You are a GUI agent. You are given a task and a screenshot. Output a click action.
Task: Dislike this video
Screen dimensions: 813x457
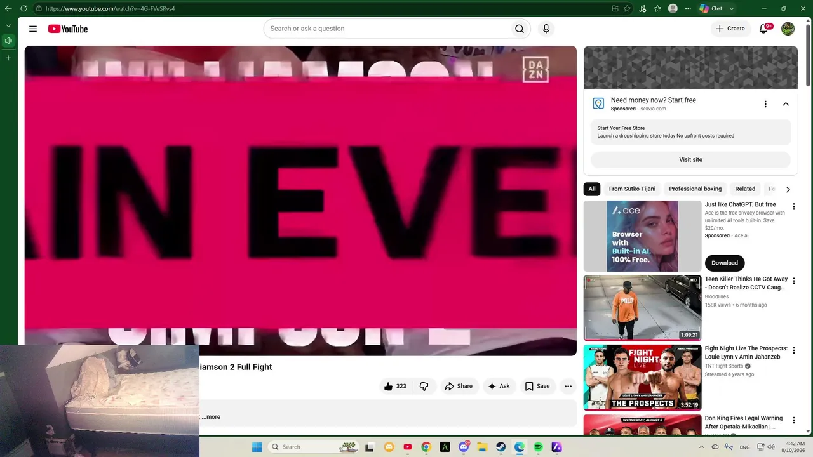(x=424, y=386)
